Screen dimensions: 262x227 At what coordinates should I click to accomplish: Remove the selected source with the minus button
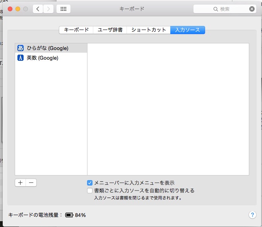pyautogui.click(x=31, y=183)
